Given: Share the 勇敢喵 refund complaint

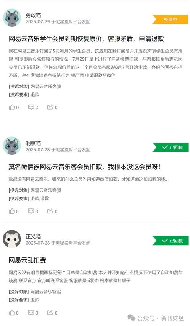Looking at the screenshot, I should tap(52, 107).
